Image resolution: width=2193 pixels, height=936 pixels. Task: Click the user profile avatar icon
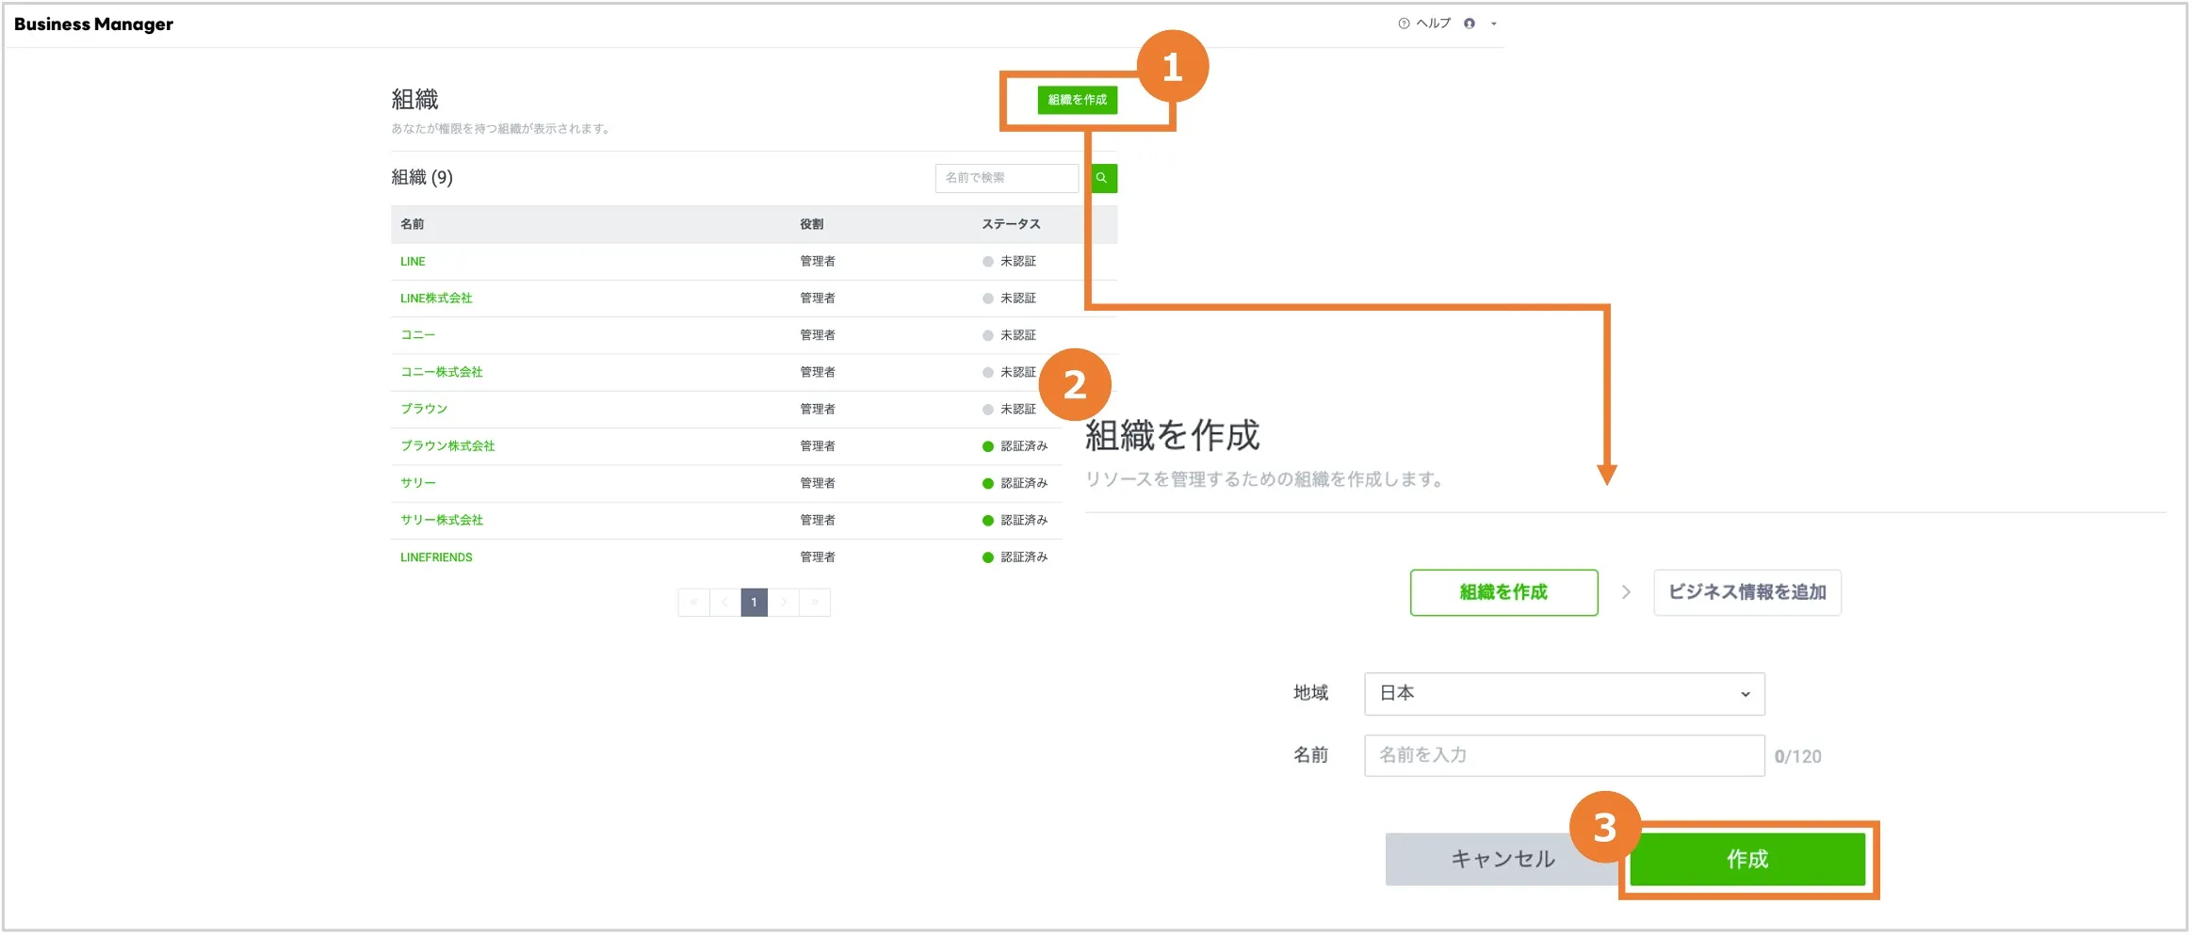point(1470,24)
